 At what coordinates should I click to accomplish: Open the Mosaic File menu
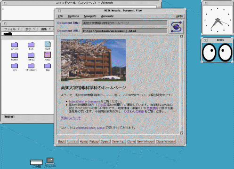(x=60, y=16)
